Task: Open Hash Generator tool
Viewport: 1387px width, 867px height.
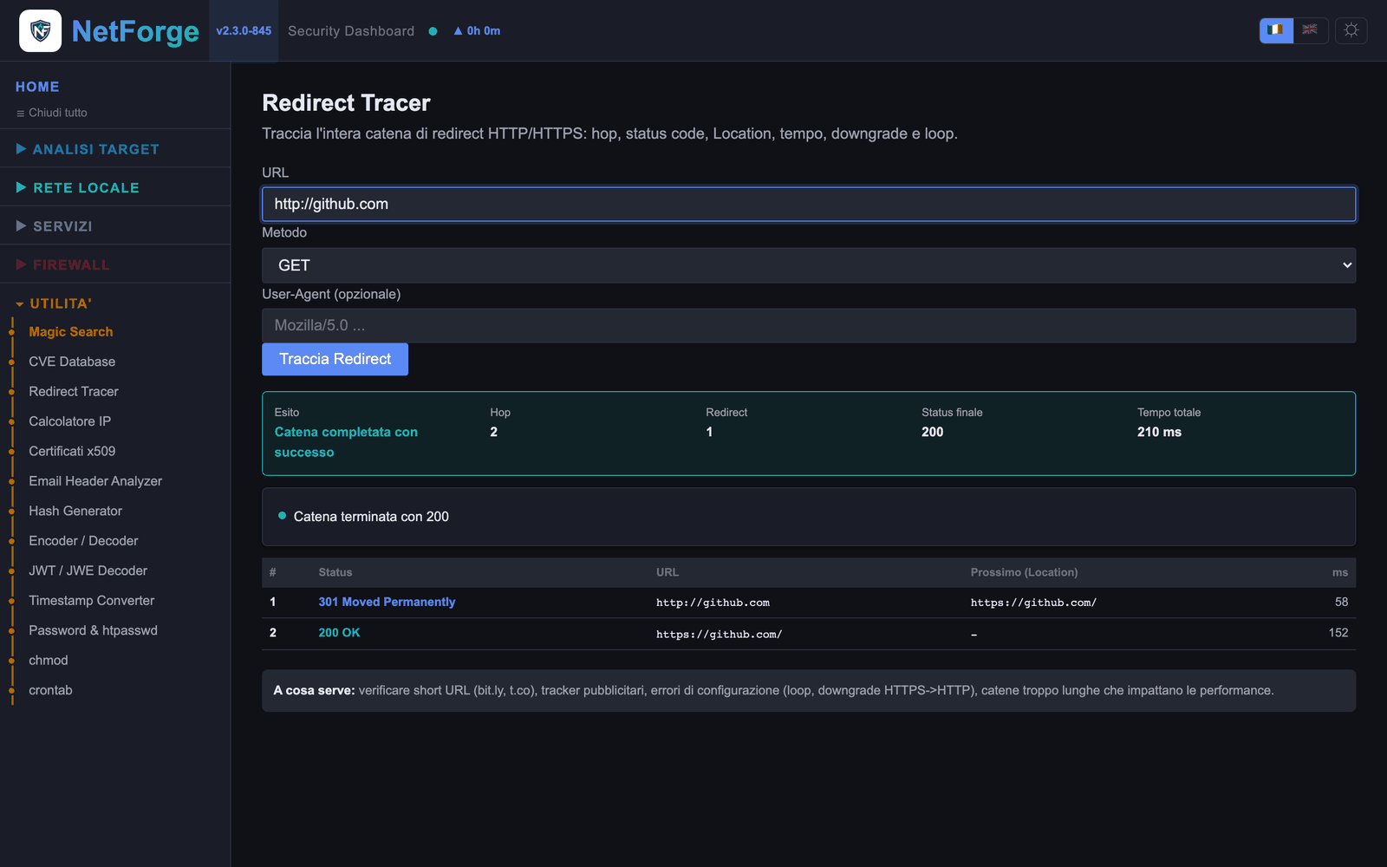Action: 75,511
